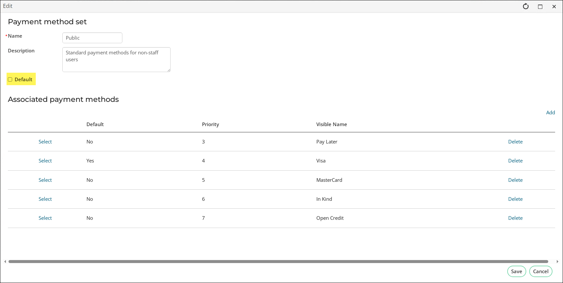The width and height of the screenshot is (563, 283).
Task: Maximize the Edit dialog window
Action: pos(540,7)
